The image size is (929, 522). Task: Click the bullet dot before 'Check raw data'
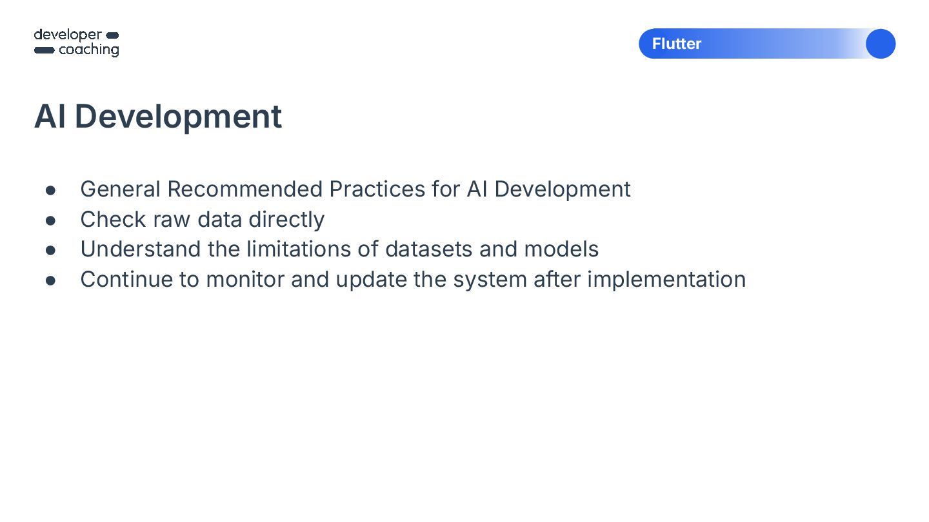coord(51,220)
